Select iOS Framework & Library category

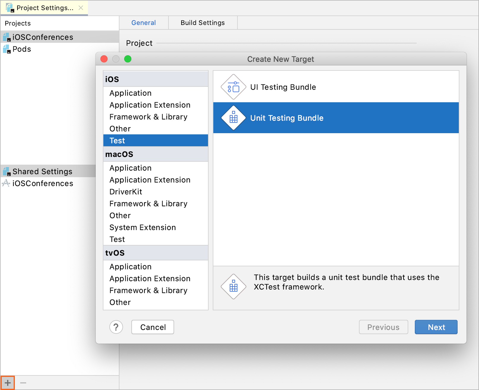[156, 117]
